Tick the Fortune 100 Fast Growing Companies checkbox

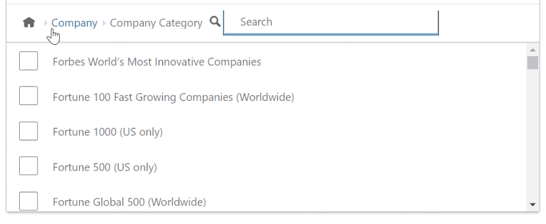point(28,96)
